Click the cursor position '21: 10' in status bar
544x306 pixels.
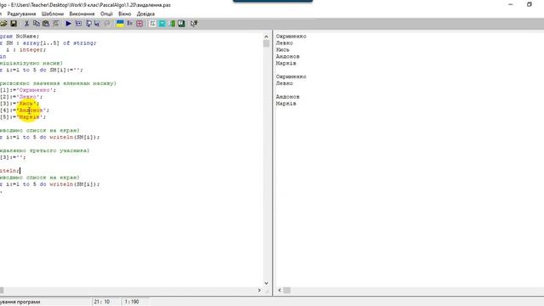[102, 302]
